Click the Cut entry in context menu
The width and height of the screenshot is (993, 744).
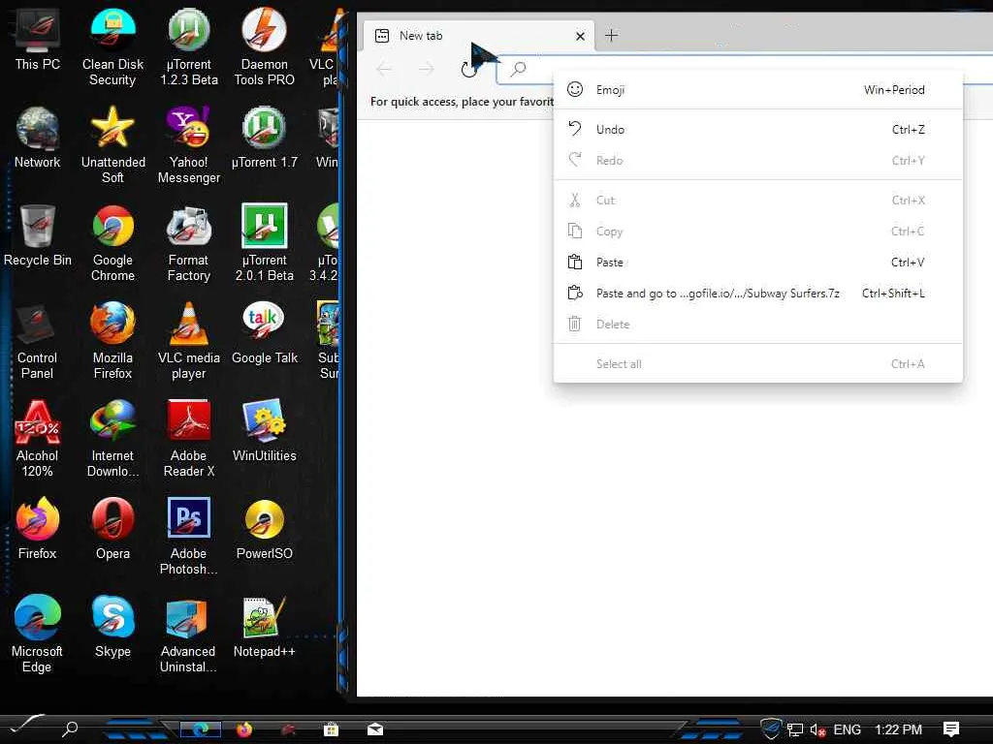pos(757,201)
